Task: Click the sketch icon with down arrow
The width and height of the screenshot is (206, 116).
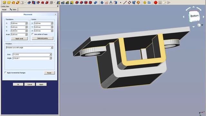Action: click(111, 2)
